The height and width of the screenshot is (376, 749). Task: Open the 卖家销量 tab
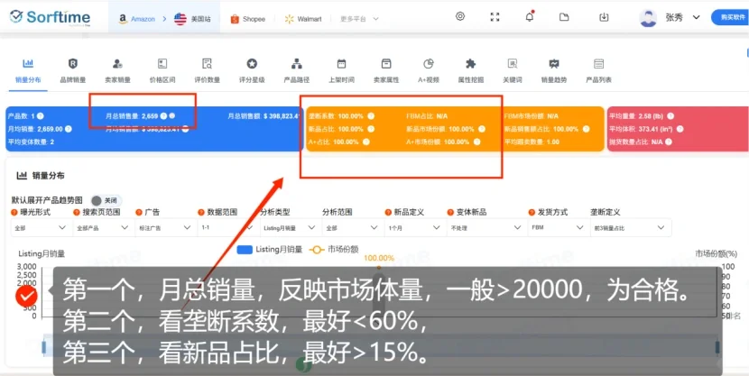tap(117, 71)
